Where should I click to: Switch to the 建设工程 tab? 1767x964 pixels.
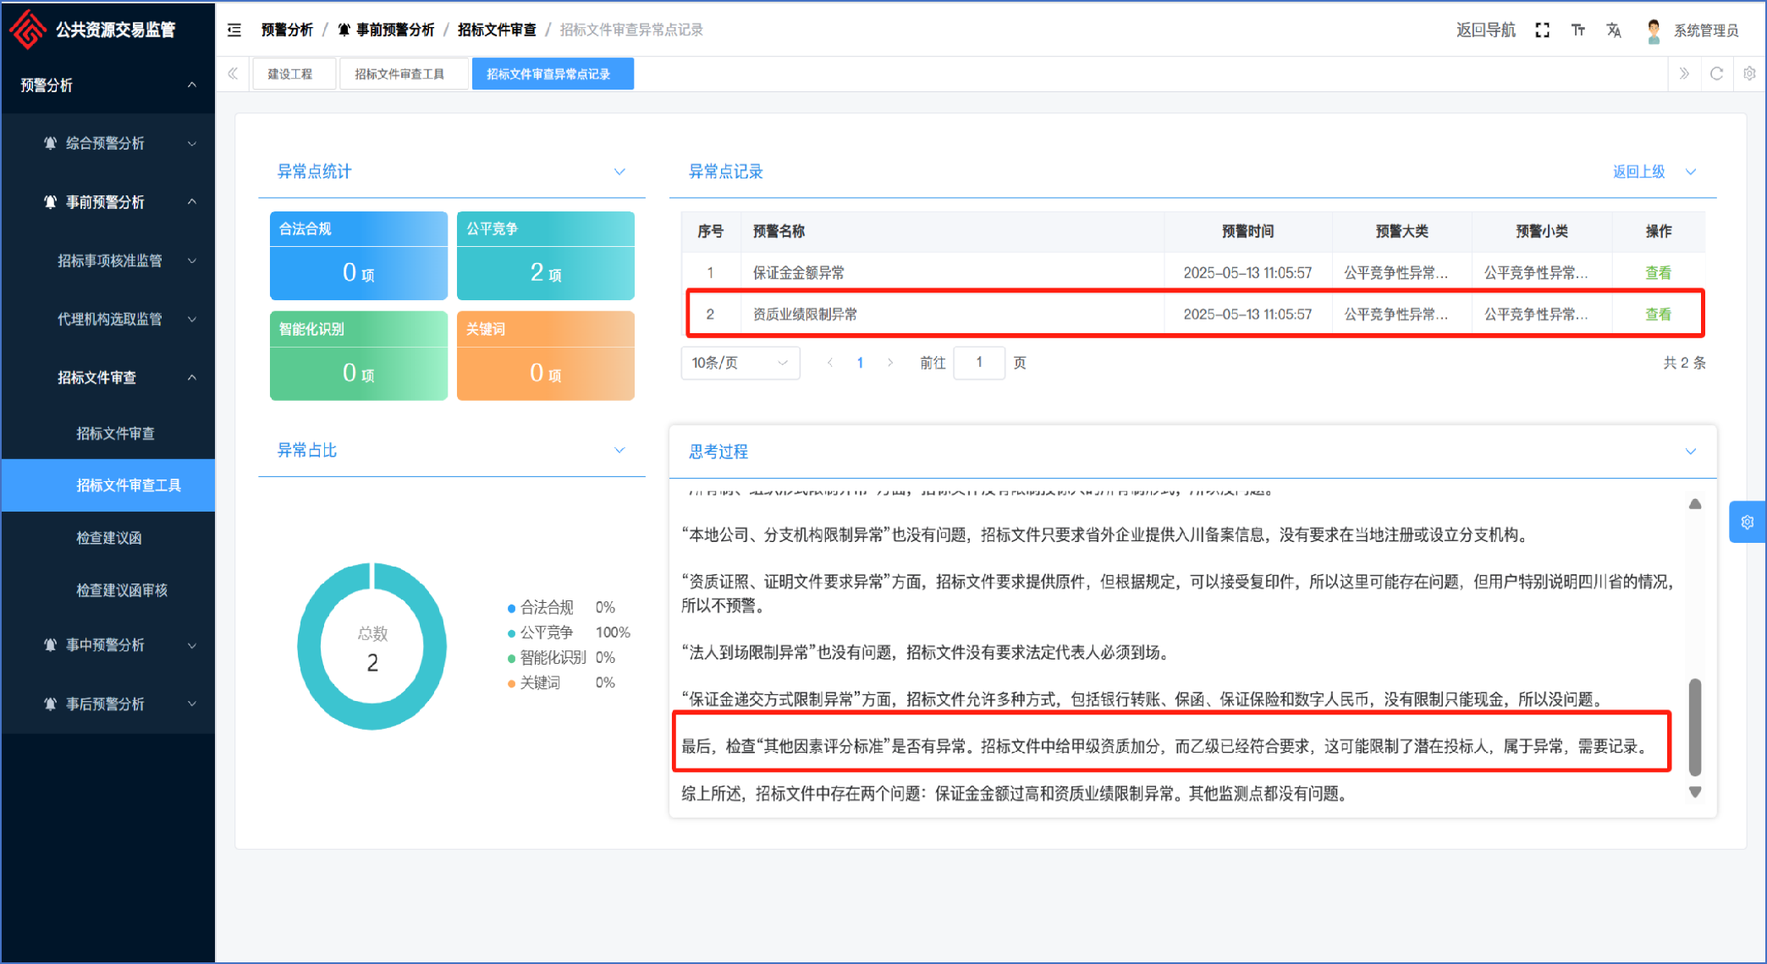tap(290, 74)
